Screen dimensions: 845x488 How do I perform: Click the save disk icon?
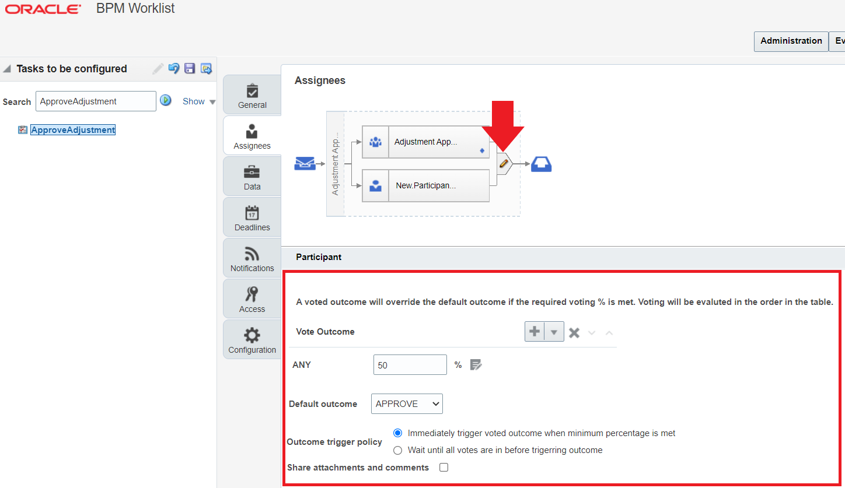click(x=190, y=68)
